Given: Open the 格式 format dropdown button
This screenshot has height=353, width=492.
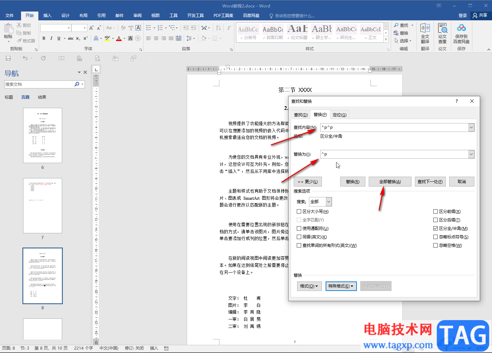Looking at the screenshot, I should click(x=309, y=286).
